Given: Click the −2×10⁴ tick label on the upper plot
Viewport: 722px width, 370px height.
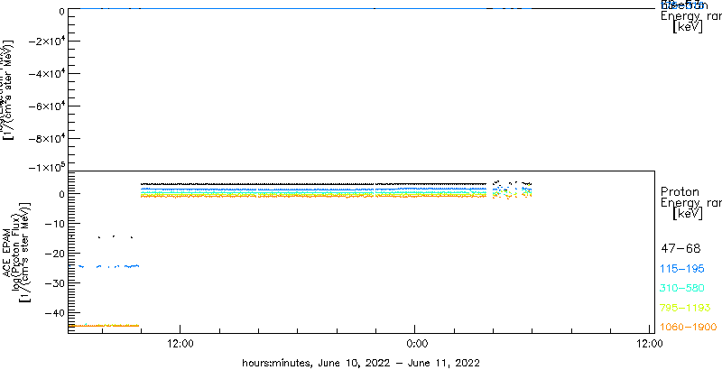Looking at the screenshot, I should click(x=46, y=42).
